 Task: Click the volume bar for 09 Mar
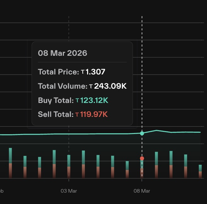point(156,165)
